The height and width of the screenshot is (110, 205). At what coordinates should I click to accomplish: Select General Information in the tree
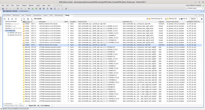(11, 21)
